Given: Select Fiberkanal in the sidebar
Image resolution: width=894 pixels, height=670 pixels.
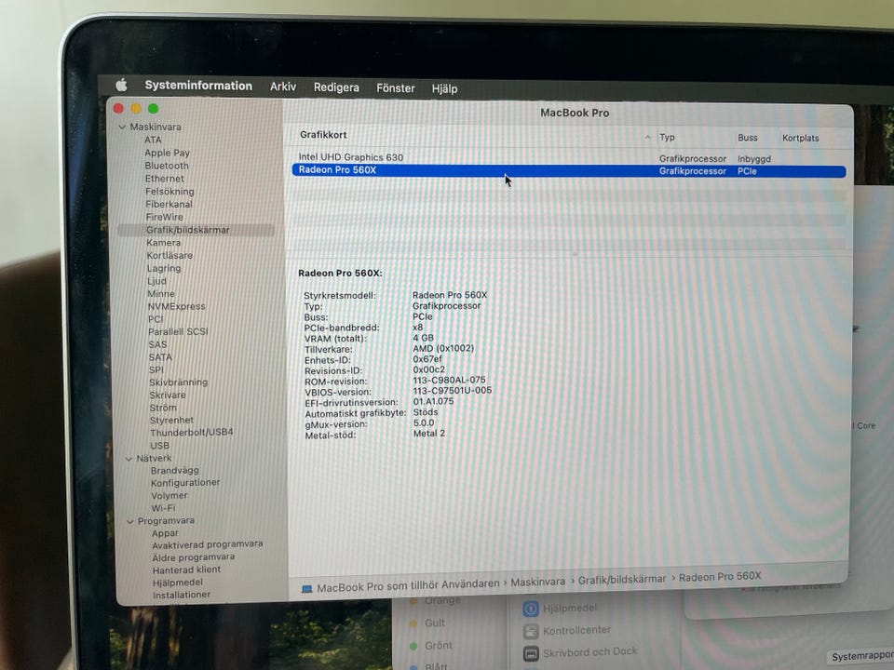Looking at the screenshot, I should click(169, 204).
